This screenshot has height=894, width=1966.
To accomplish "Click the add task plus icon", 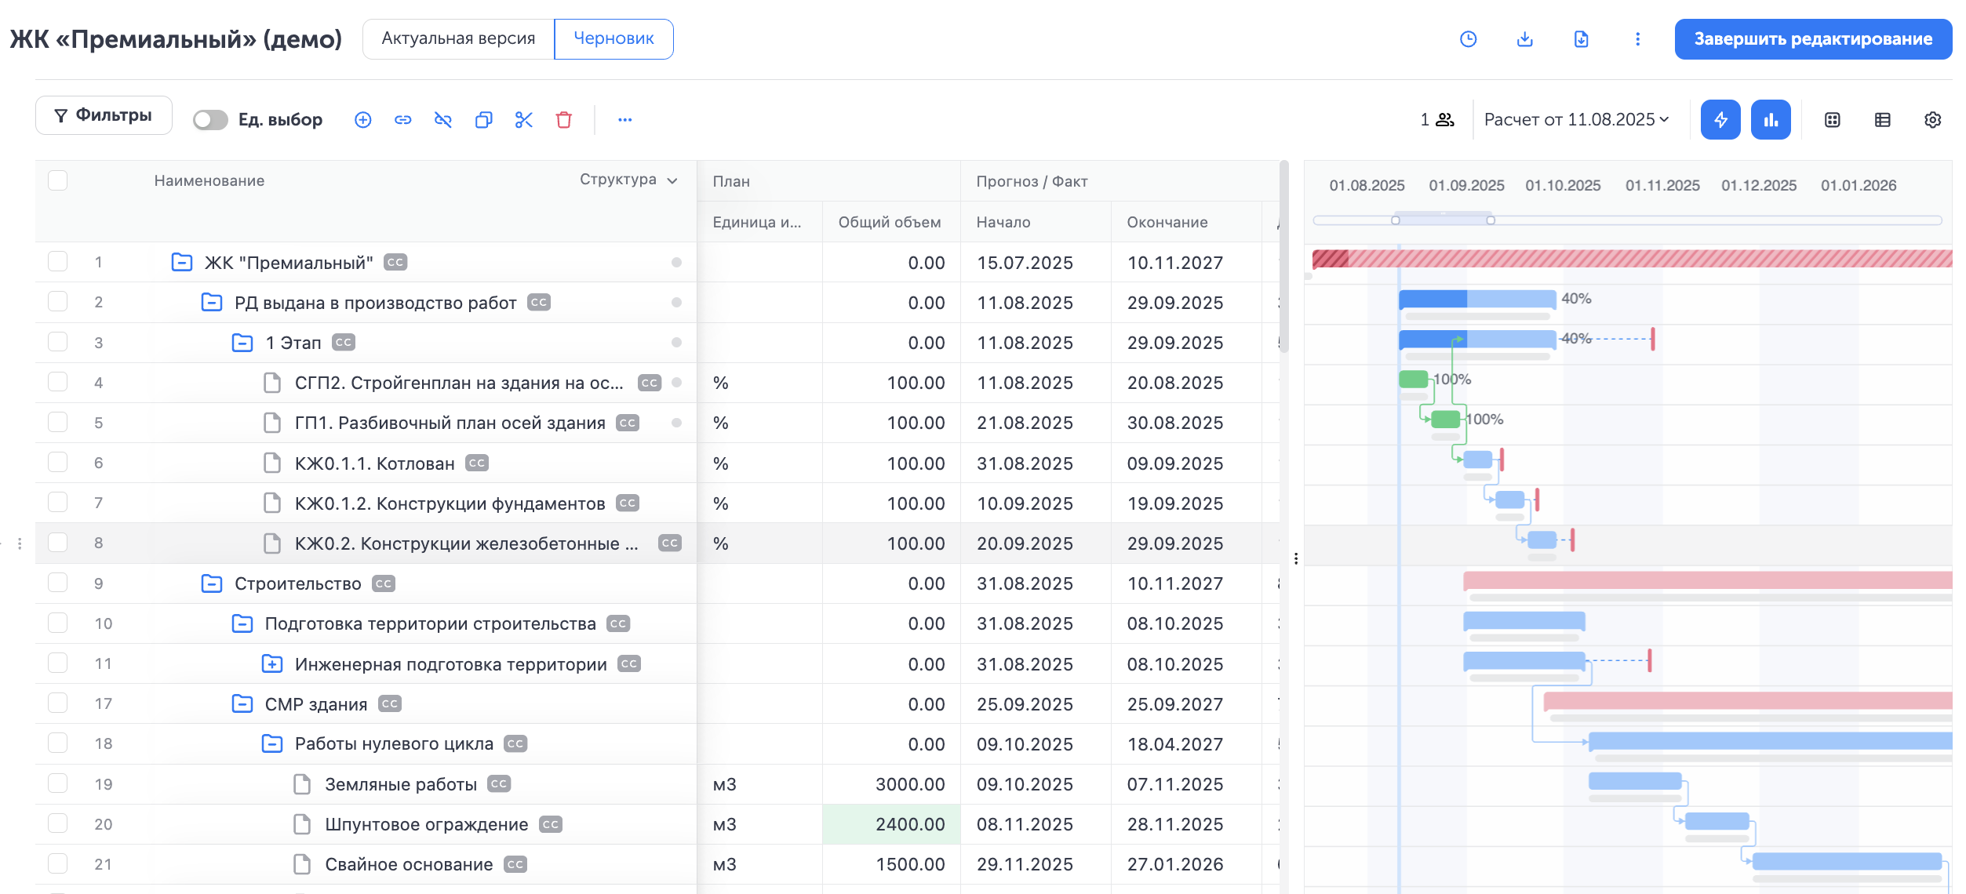I will coord(362,120).
